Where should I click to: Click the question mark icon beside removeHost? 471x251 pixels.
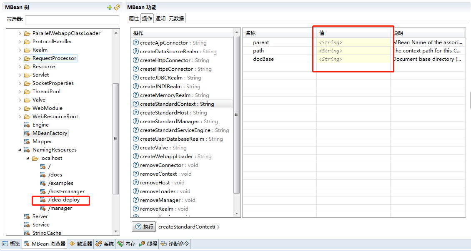[x=135, y=183]
